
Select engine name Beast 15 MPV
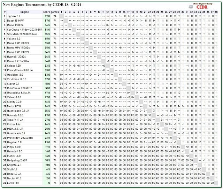15,21
